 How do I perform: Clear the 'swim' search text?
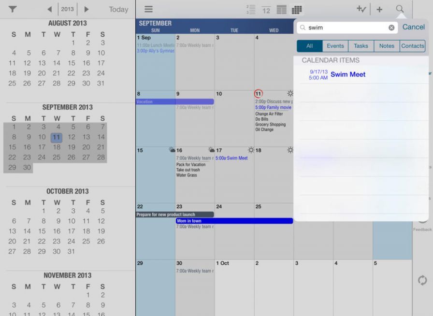(x=391, y=28)
